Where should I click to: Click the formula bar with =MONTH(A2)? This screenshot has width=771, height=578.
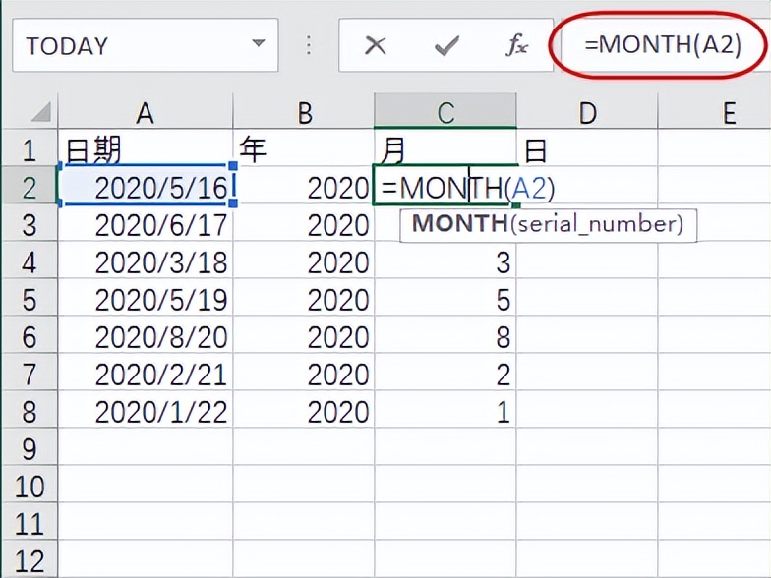[x=662, y=45]
